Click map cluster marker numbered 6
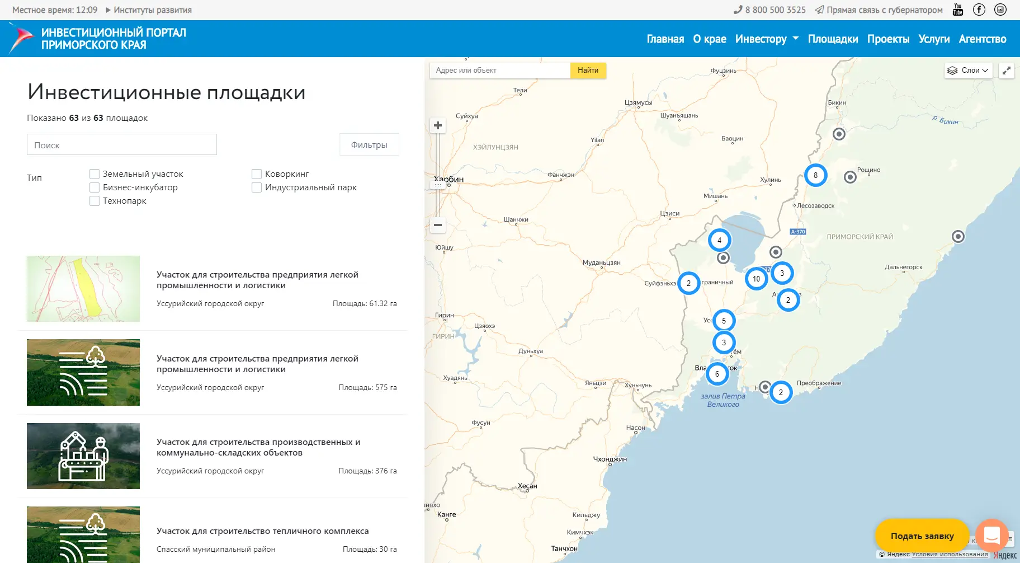Image resolution: width=1020 pixels, height=563 pixels. 717,374
